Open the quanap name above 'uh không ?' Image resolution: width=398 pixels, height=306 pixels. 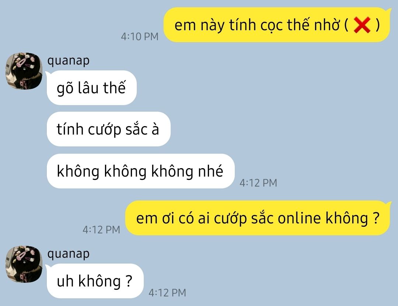pos(68,254)
